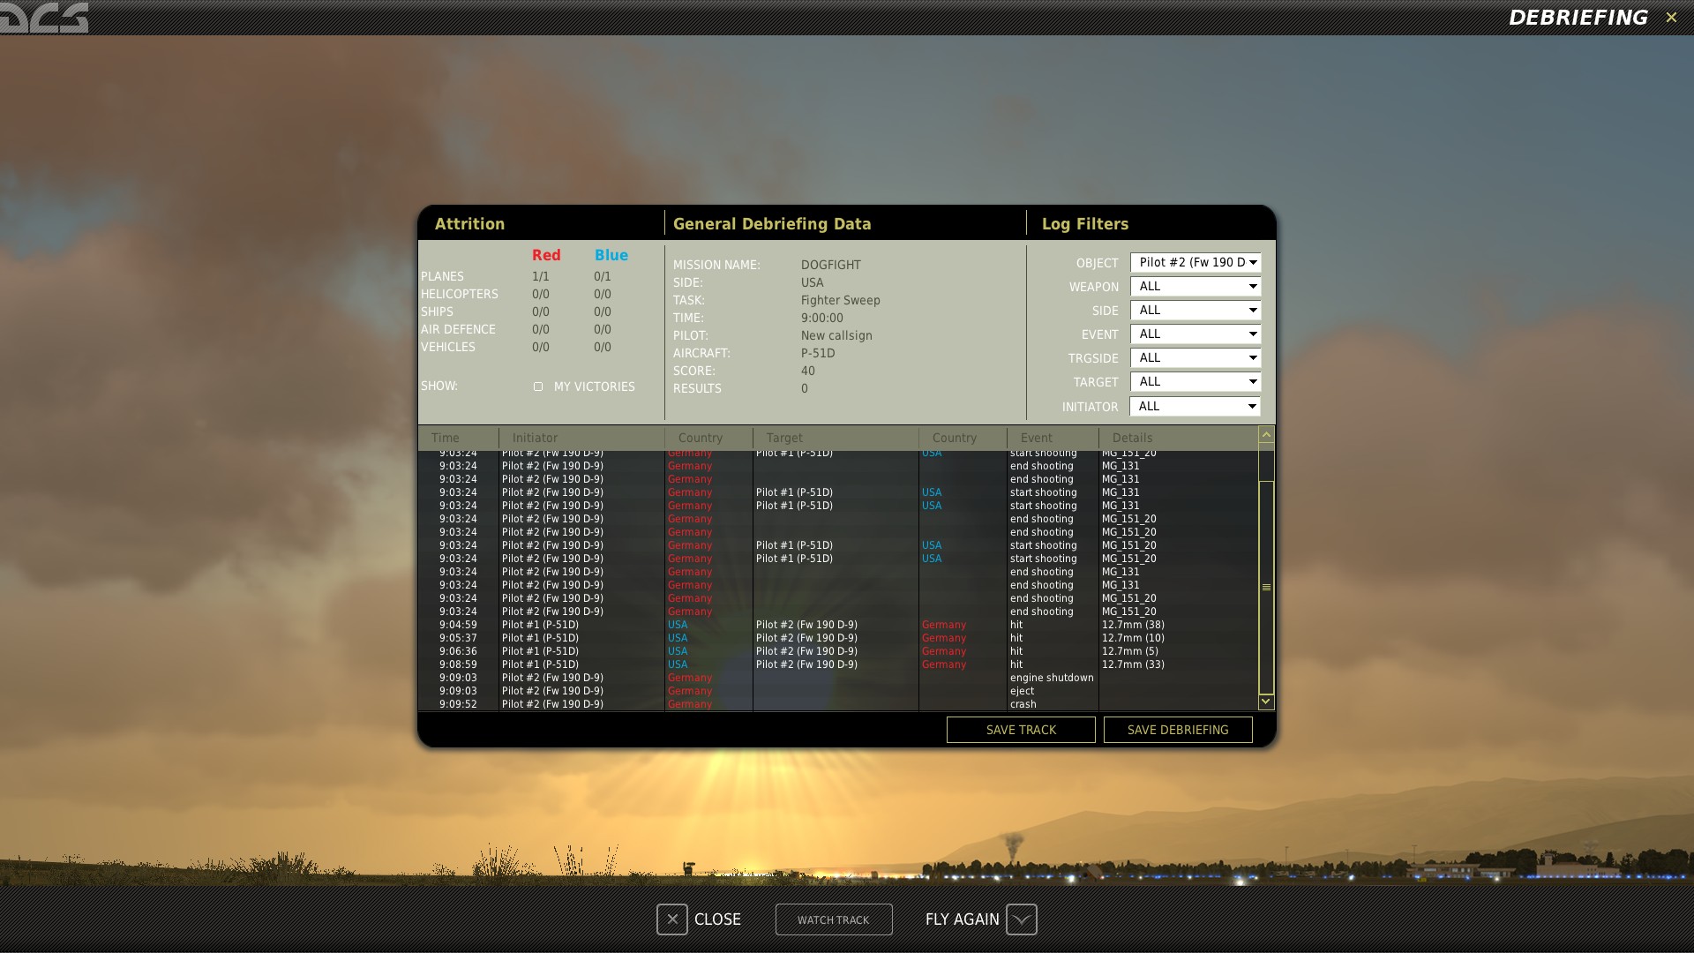Click the log scrollbar up arrow
The width and height of the screenshot is (1694, 953).
[1266, 434]
